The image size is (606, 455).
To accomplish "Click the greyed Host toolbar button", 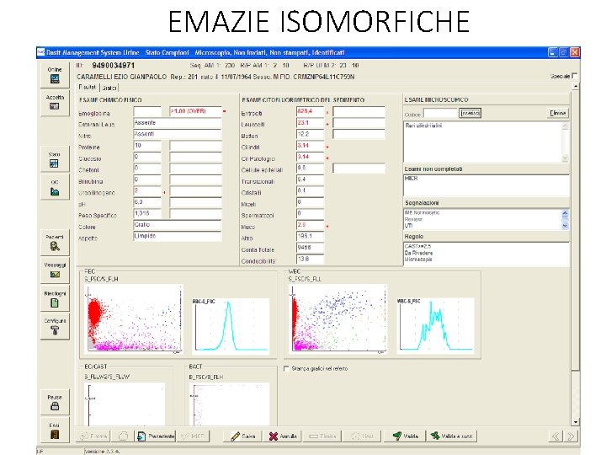I will tap(362, 436).
